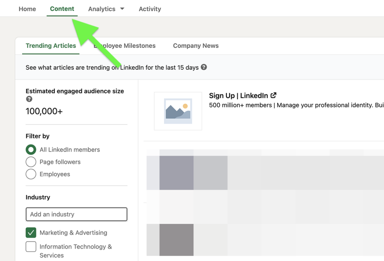Switch to Trending Articles tab
This screenshot has height=261, width=384.
point(51,46)
